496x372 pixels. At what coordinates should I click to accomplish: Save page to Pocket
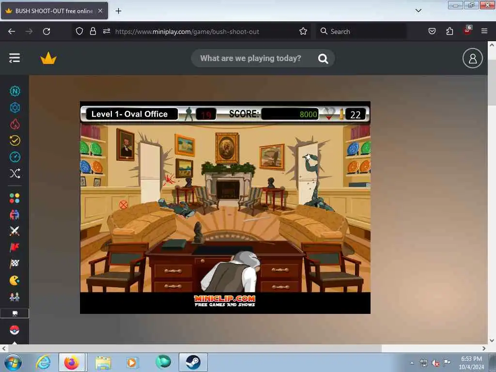click(x=432, y=31)
